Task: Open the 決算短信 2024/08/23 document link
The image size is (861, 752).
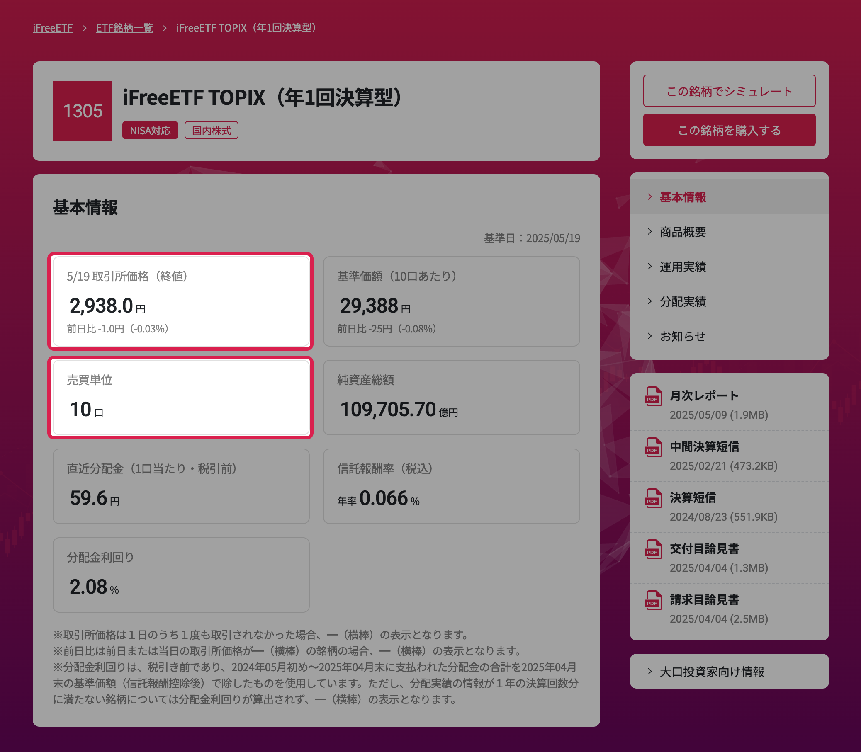Action: click(x=693, y=498)
